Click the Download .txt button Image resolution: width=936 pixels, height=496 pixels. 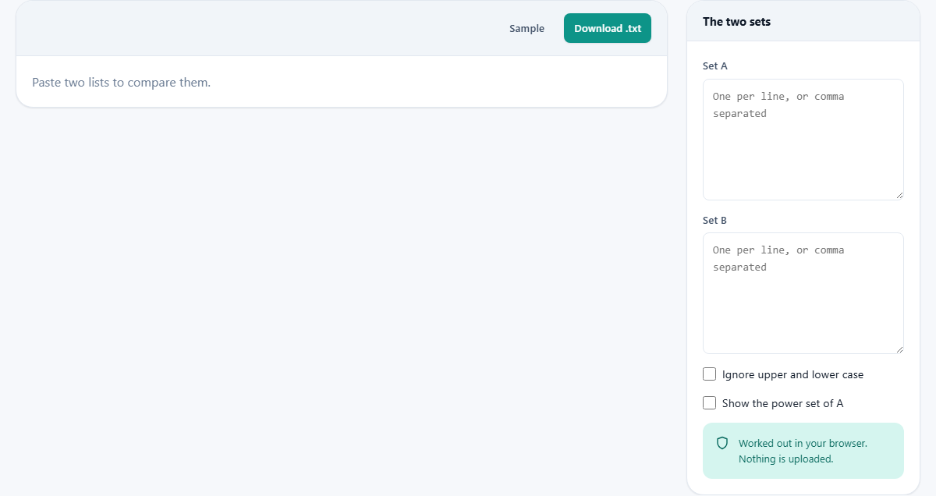607,28
